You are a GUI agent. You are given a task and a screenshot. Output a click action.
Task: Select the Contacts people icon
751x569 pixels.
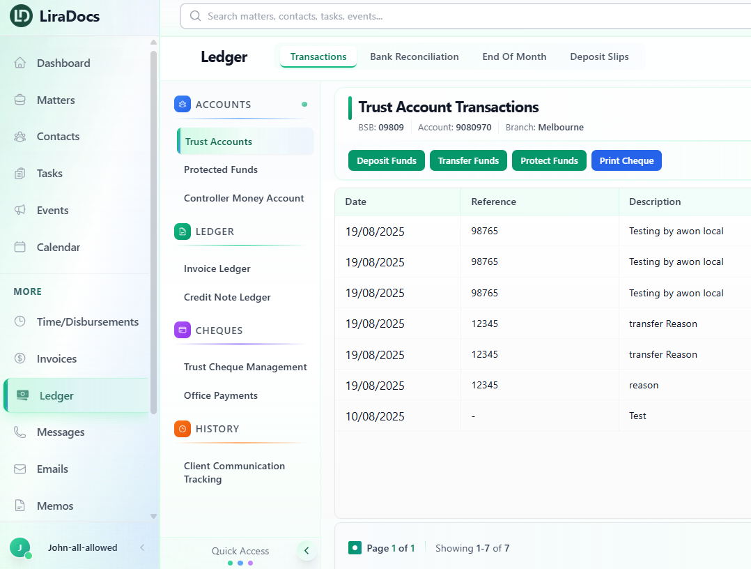coord(20,137)
